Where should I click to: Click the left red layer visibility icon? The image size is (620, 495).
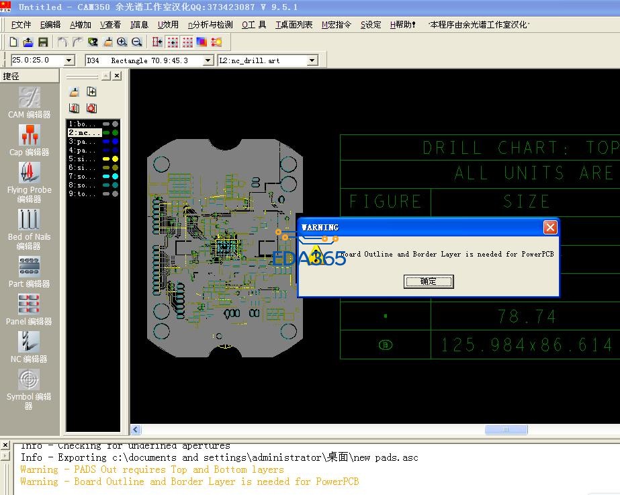(x=75, y=108)
